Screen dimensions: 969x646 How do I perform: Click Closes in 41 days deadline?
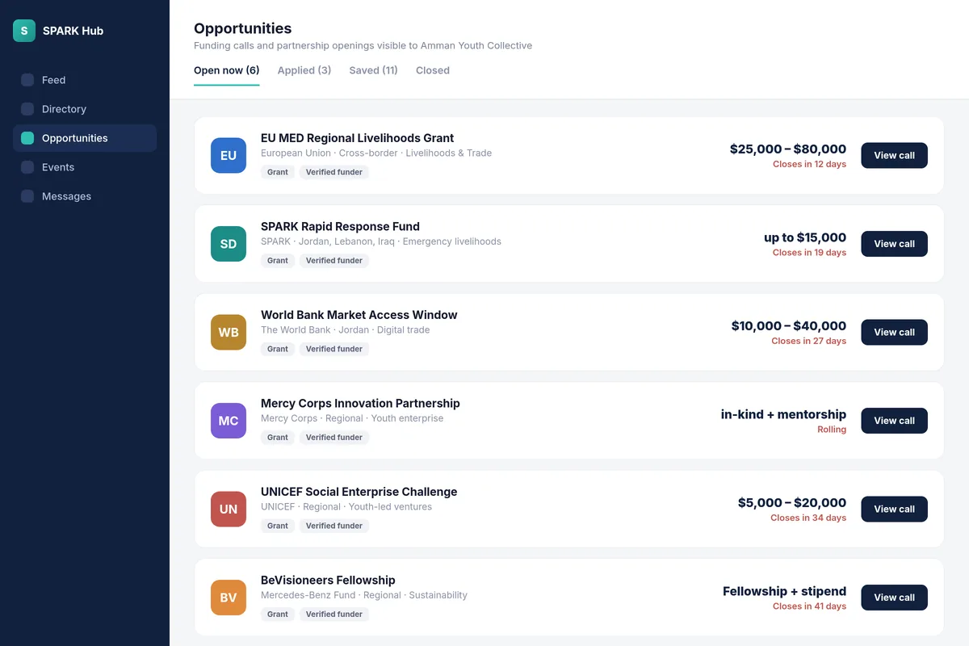tap(809, 606)
